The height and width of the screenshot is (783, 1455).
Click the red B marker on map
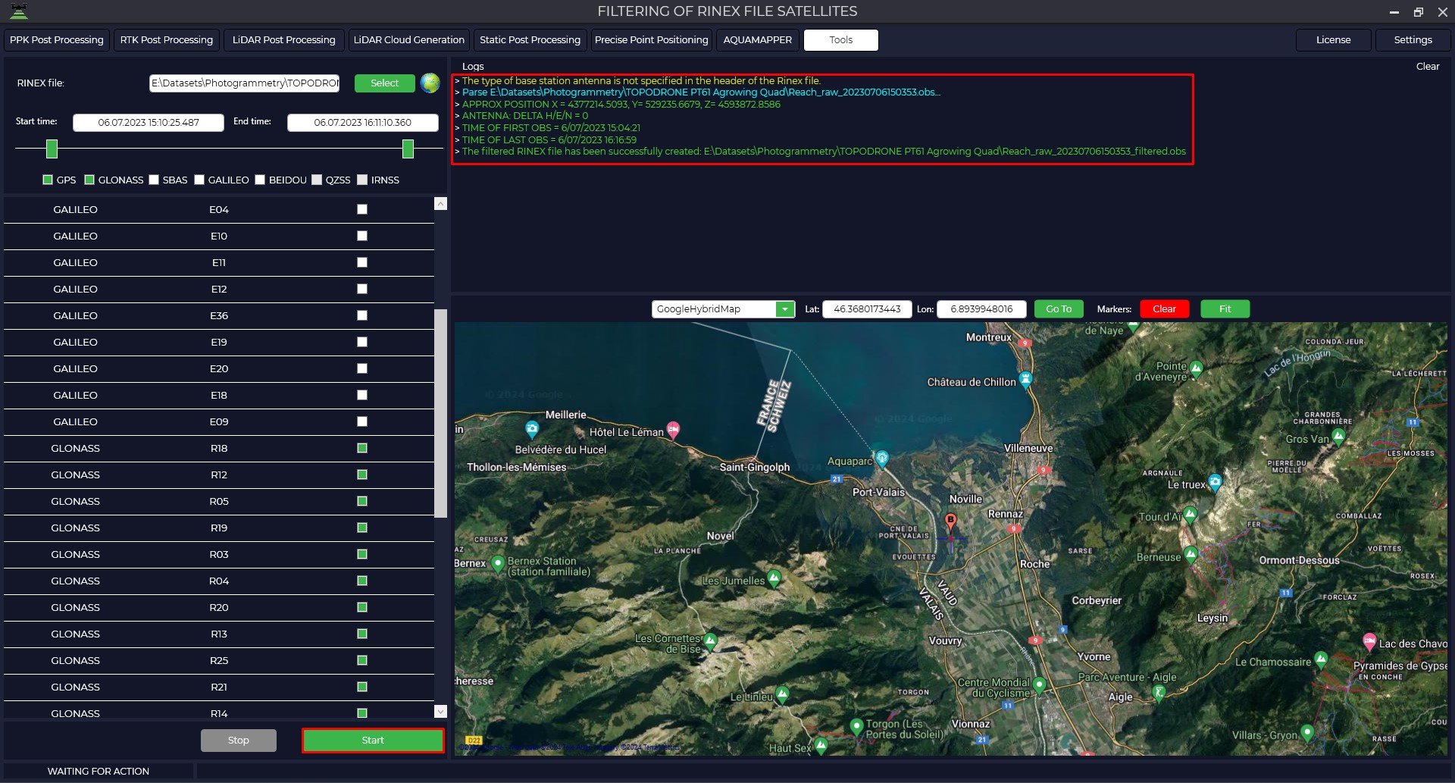tap(950, 521)
